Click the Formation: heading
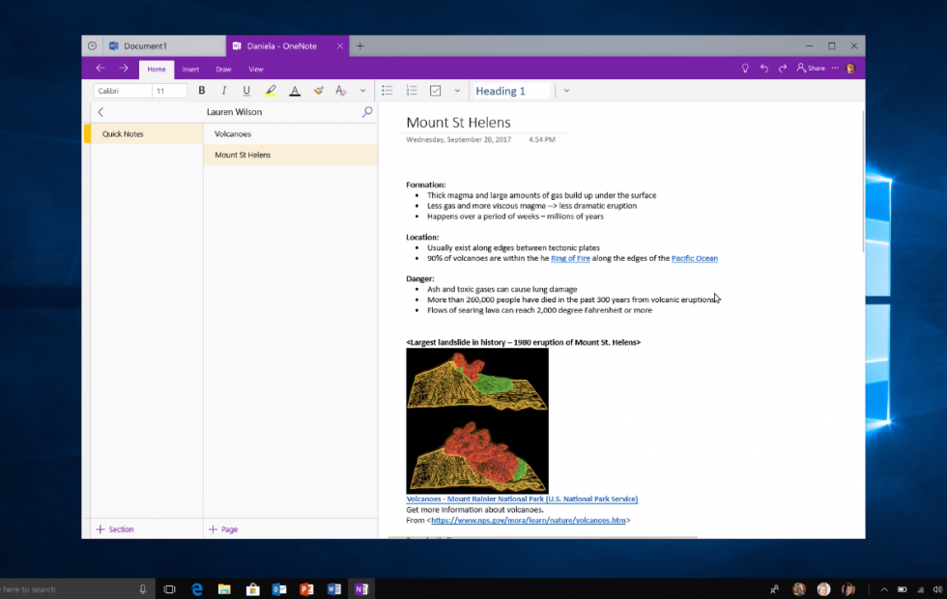The height and width of the screenshot is (599, 947). pos(426,185)
